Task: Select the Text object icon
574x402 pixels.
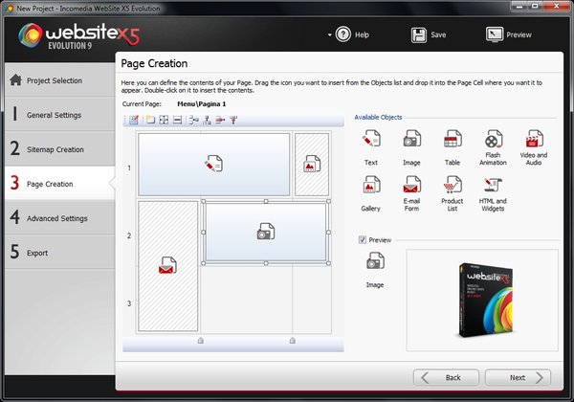Action: [x=371, y=141]
